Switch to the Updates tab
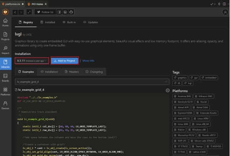Screen dimensions: 230x156 pyautogui.click(x=91, y=22)
